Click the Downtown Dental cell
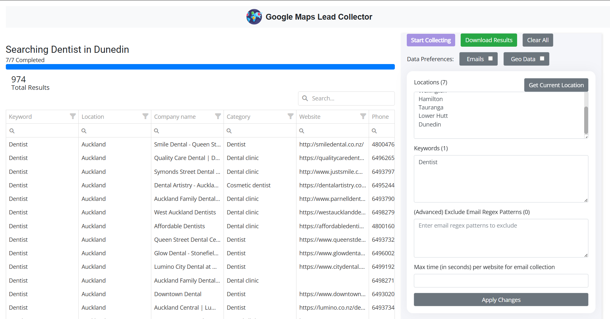Viewport: 610px width, 319px height. coord(187,294)
